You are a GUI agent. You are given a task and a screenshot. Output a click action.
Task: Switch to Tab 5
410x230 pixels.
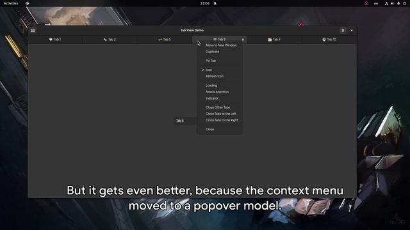click(x=165, y=40)
